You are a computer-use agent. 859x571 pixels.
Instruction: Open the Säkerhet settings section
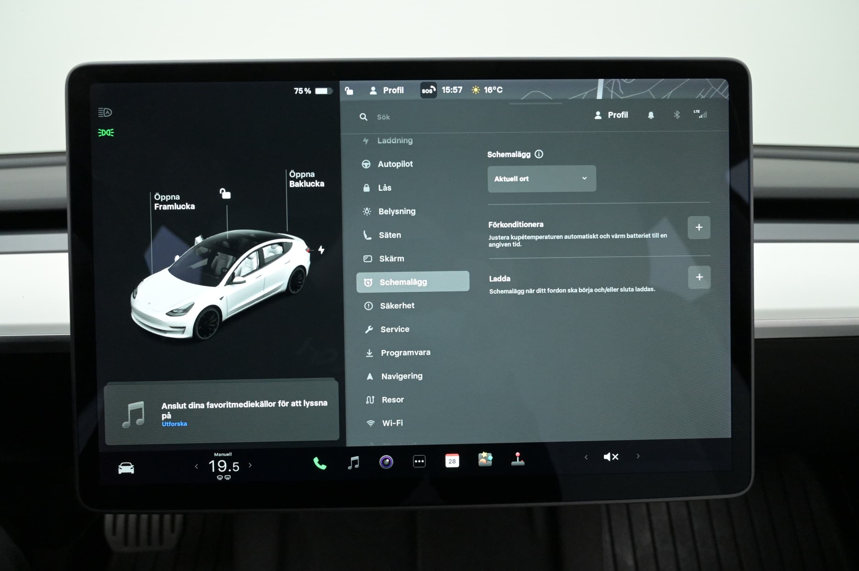point(397,306)
